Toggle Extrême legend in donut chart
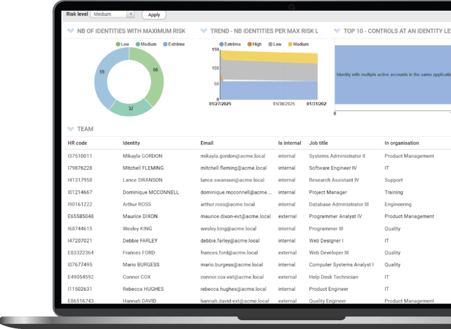 click(174, 44)
